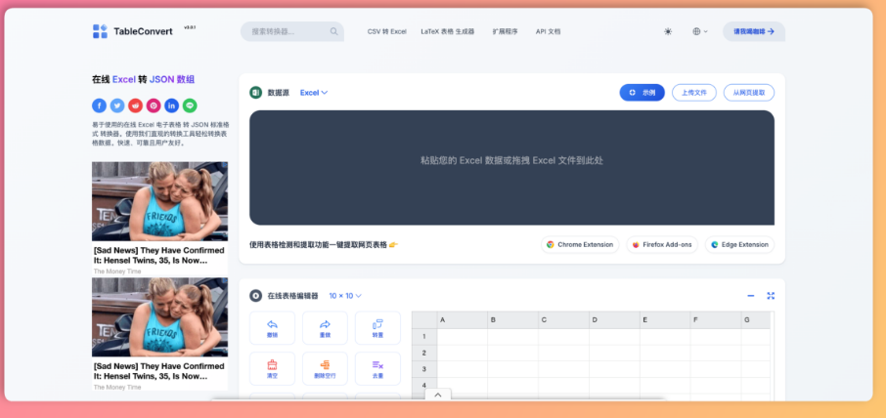
Task: Click the v3.0.1 version label
Action: coord(190,27)
